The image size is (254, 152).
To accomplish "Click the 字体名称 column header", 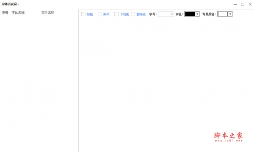I will point(18,13).
